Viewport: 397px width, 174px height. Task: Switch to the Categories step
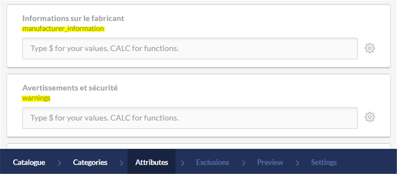[x=90, y=162]
